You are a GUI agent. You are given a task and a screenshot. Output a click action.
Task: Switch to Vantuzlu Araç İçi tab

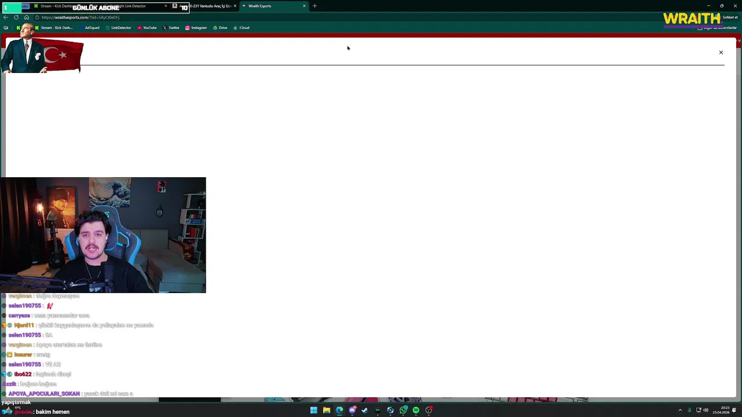[x=205, y=6]
